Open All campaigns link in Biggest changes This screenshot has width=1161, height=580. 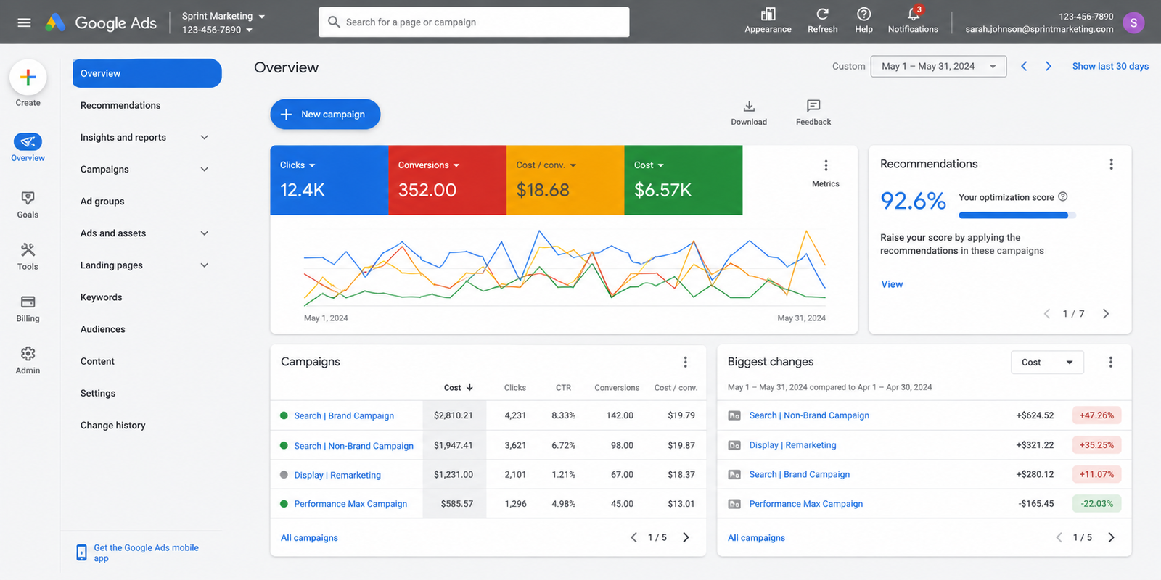tap(756, 537)
